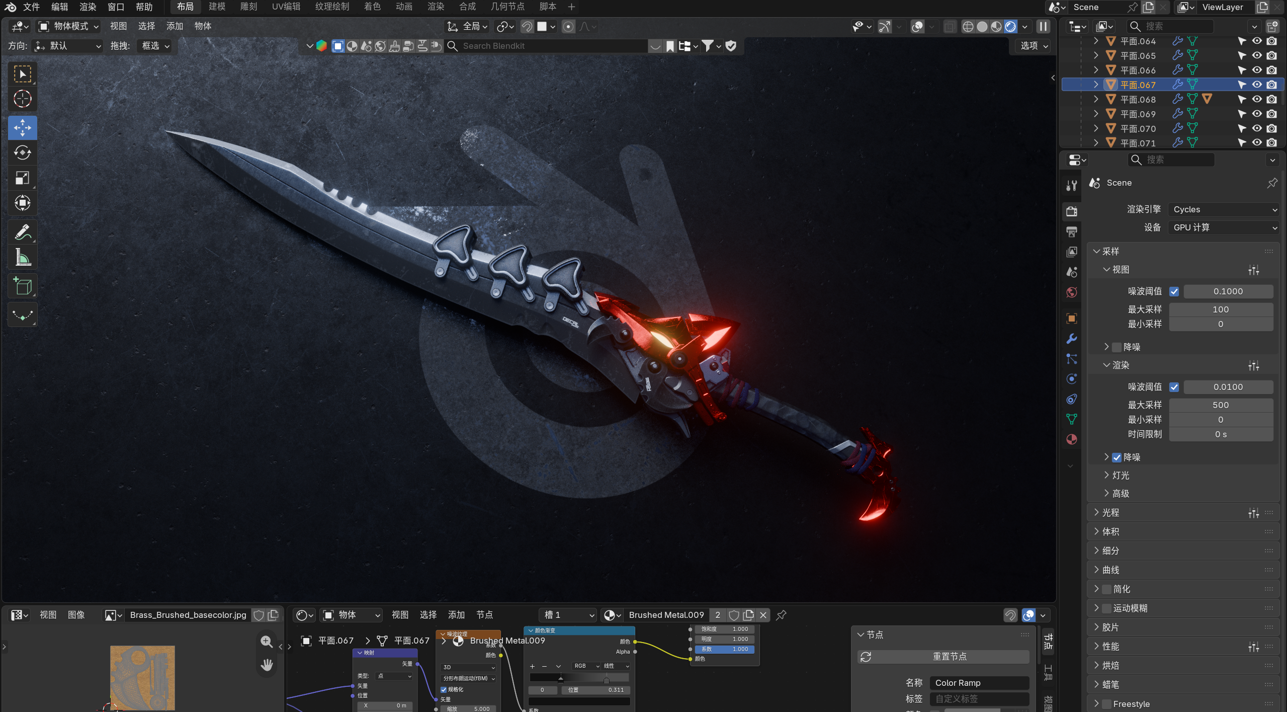The width and height of the screenshot is (1287, 712).
Task: Open the World properties tab
Action: click(1072, 292)
